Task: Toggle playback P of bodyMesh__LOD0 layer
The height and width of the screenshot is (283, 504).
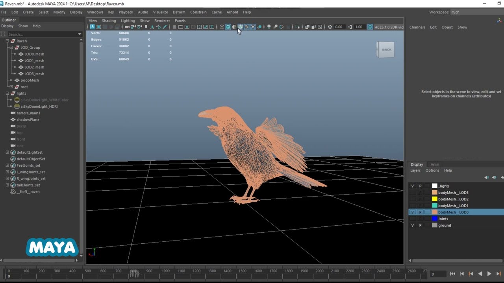Action: (x=420, y=212)
